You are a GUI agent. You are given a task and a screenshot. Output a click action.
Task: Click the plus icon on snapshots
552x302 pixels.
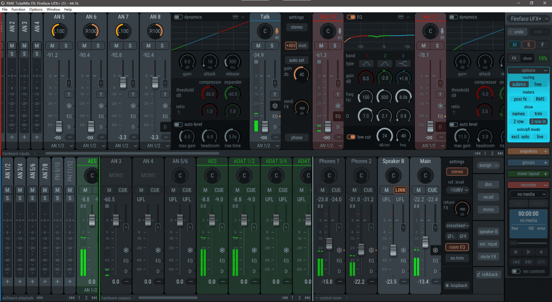(x=546, y=151)
